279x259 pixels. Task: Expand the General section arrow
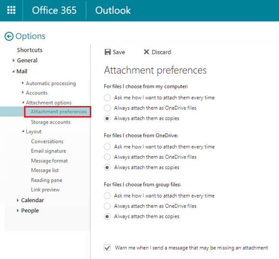point(13,60)
